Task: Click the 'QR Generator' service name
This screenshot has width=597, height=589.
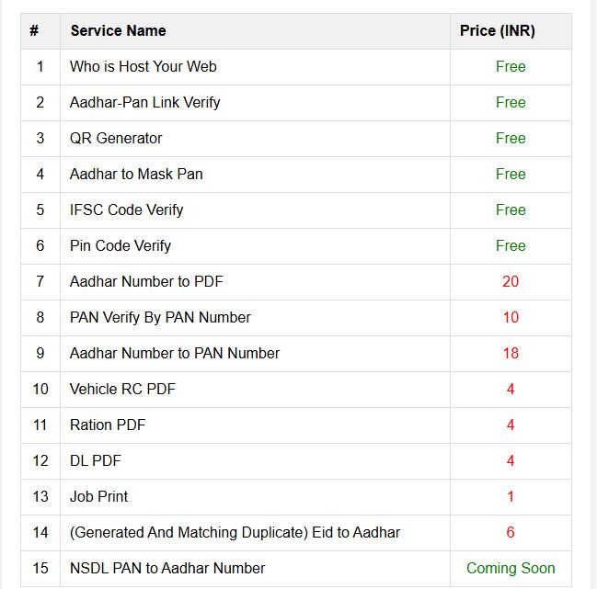Action: [x=116, y=138]
